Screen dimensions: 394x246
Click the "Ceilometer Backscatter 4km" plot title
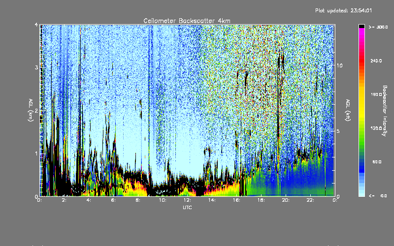point(187,21)
